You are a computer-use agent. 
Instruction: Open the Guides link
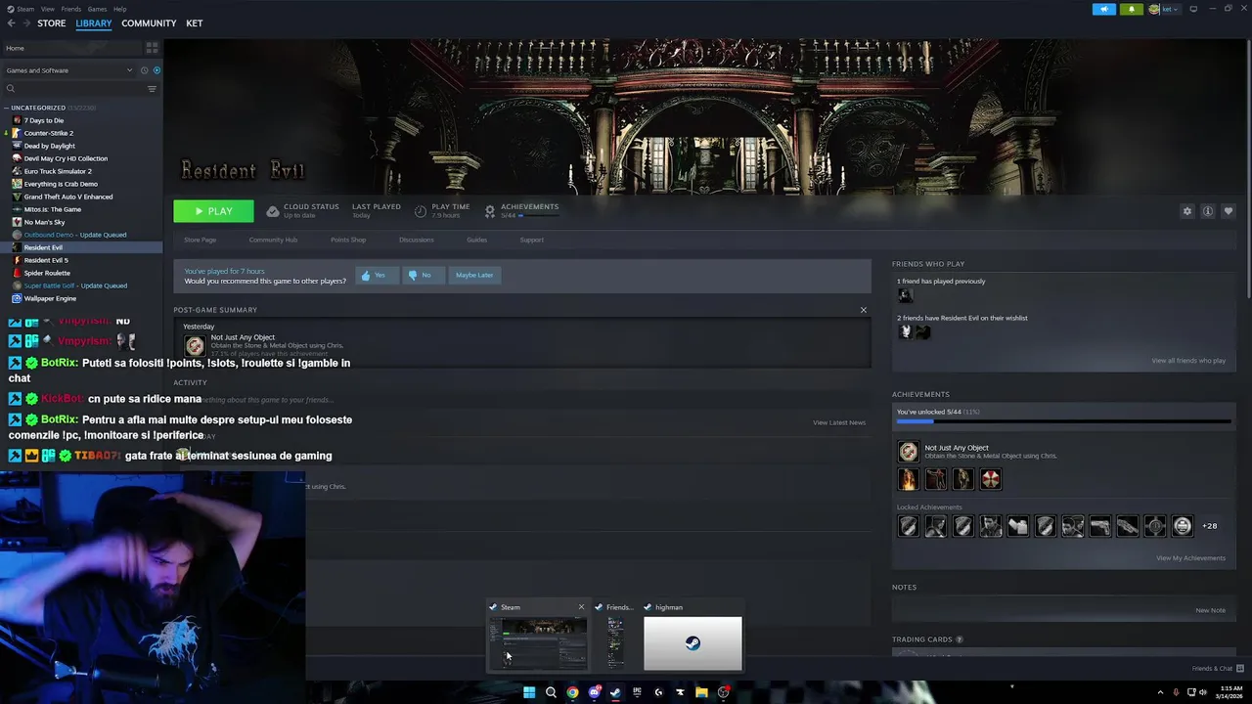[x=476, y=240]
